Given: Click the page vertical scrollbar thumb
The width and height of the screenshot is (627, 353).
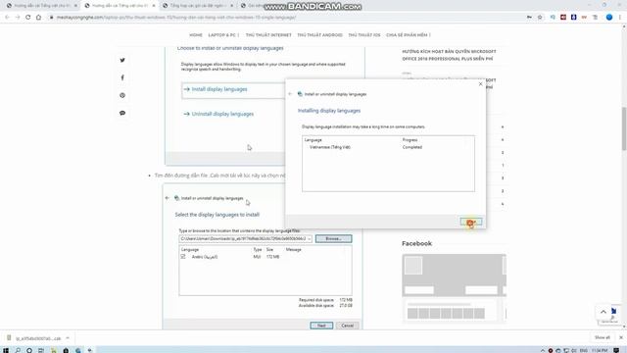Looking at the screenshot, I should pyautogui.click(x=624, y=128).
